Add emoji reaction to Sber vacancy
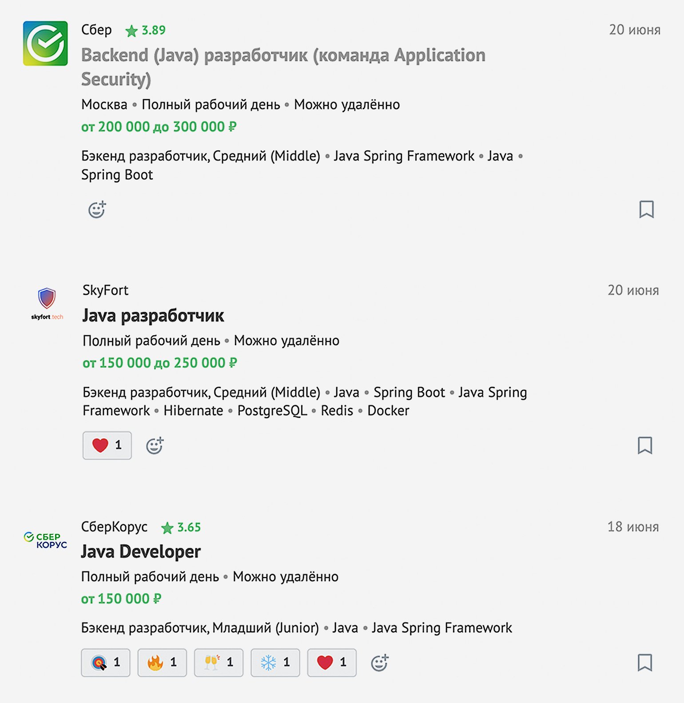This screenshot has width=684, height=703. pyautogui.click(x=97, y=209)
